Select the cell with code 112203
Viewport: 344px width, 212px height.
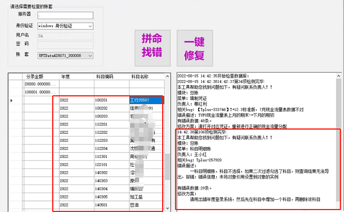(112, 140)
